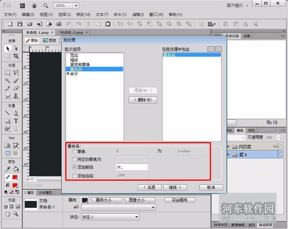Viewport: 288px width, 229px height.
Task: Switch to 原始 original view
Action: [32, 40]
